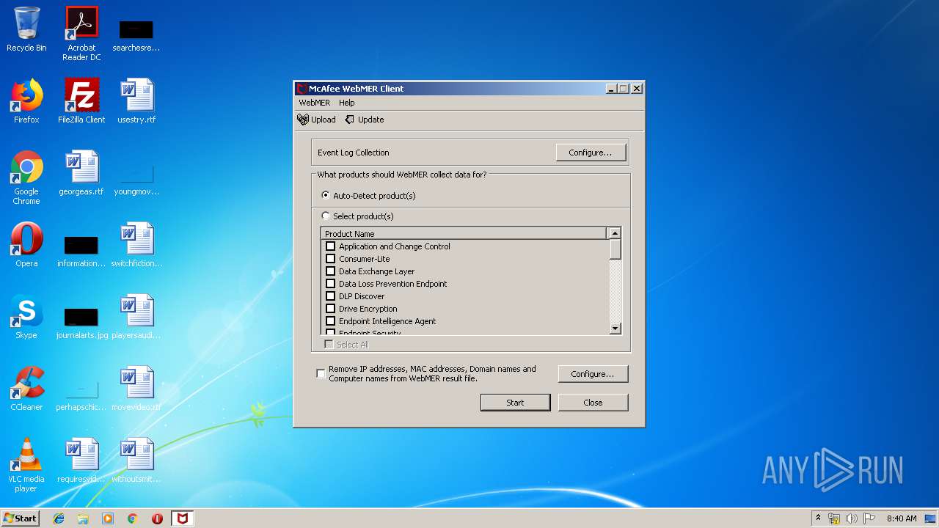The height and width of the screenshot is (528, 939).
Task: Select Google Chrome desktop shortcut
Action: (x=26, y=177)
